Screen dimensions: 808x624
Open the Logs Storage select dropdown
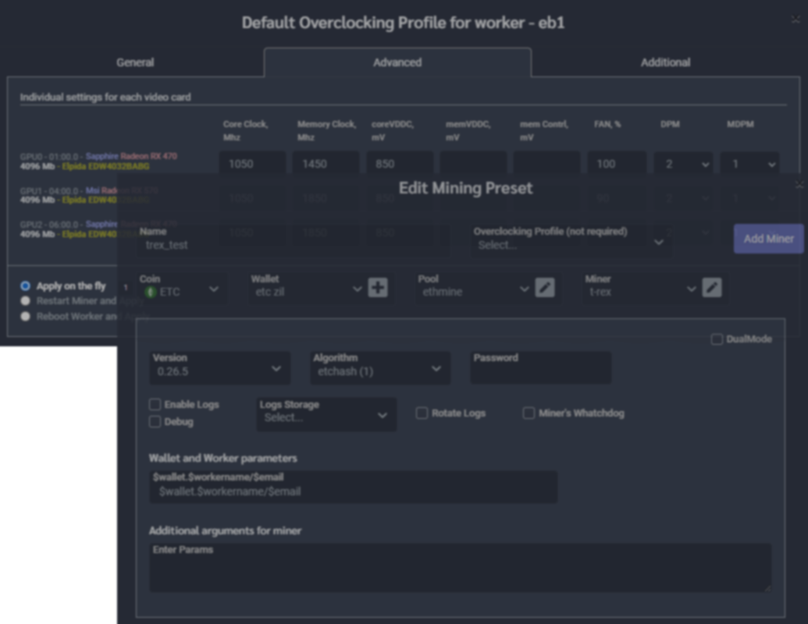[326, 415]
